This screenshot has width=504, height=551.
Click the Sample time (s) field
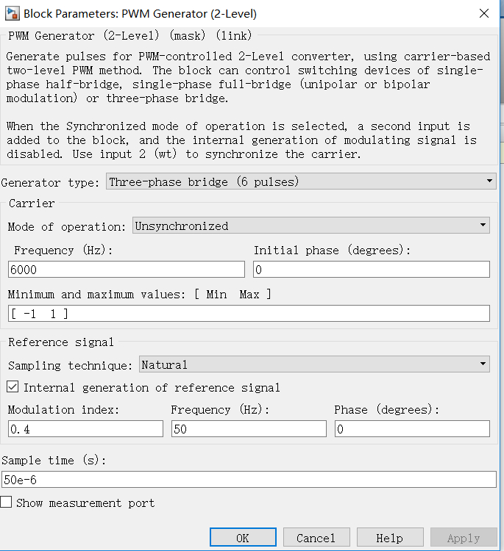pyautogui.click(x=249, y=480)
